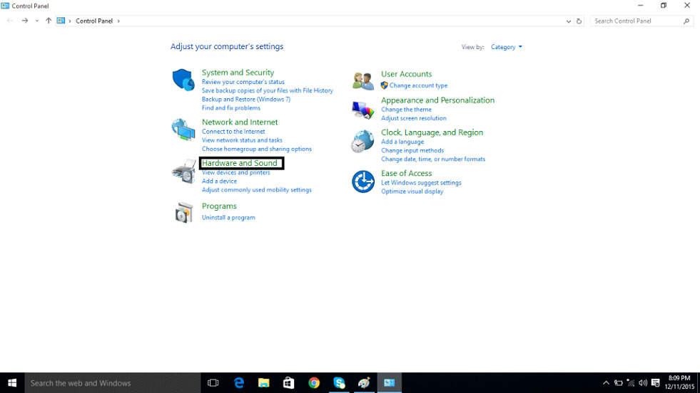Click the Control Panel address bar icon

click(x=61, y=21)
